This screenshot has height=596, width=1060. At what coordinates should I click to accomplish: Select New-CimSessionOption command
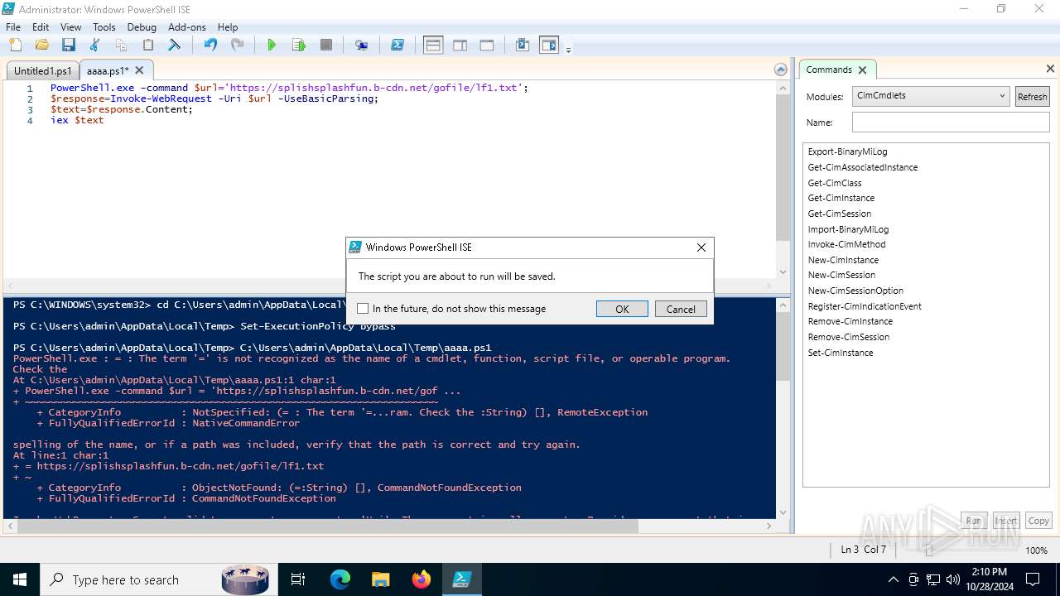coord(855,291)
